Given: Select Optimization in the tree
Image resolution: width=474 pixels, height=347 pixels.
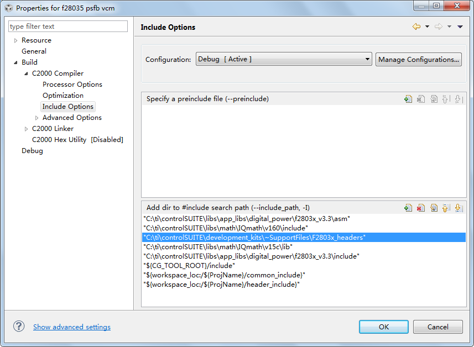Looking at the screenshot, I should tap(63, 96).
